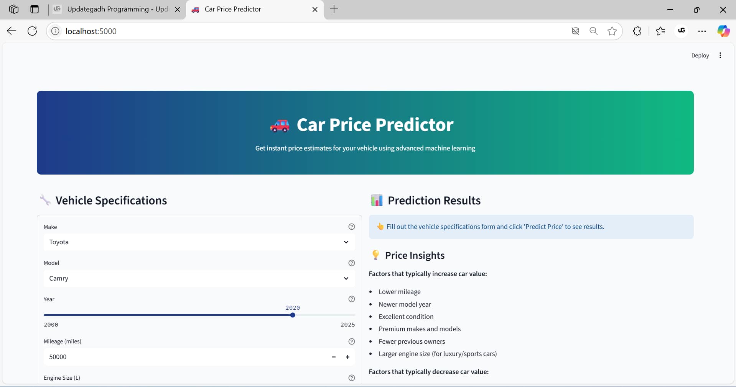Add page to favorites with star icon
736x387 pixels.
pos(612,31)
